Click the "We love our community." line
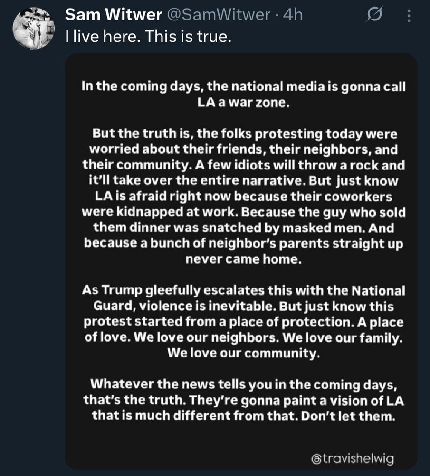The image size is (430, 476). 242,354
